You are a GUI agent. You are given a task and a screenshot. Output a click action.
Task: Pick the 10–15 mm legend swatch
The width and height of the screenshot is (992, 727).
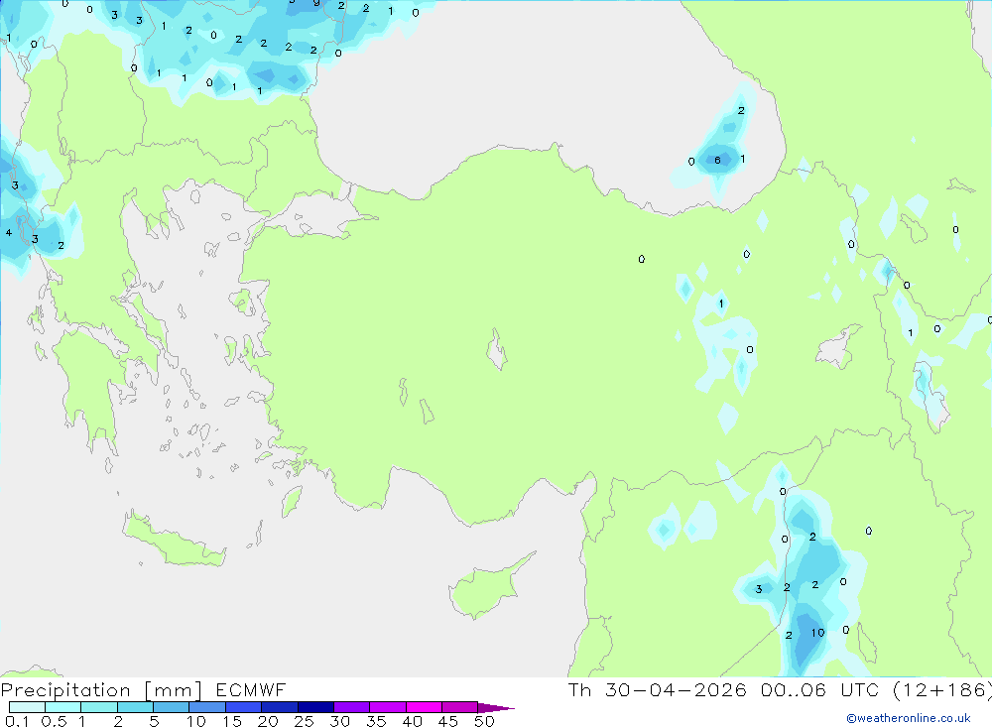tap(207, 707)
